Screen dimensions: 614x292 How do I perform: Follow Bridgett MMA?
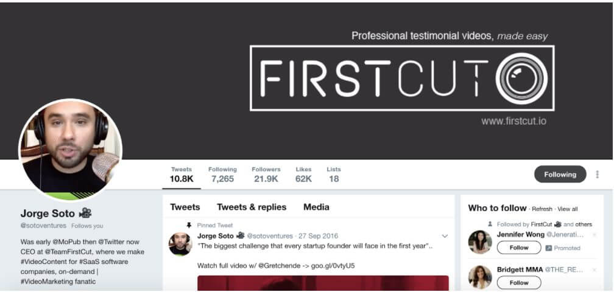[519, 283]
